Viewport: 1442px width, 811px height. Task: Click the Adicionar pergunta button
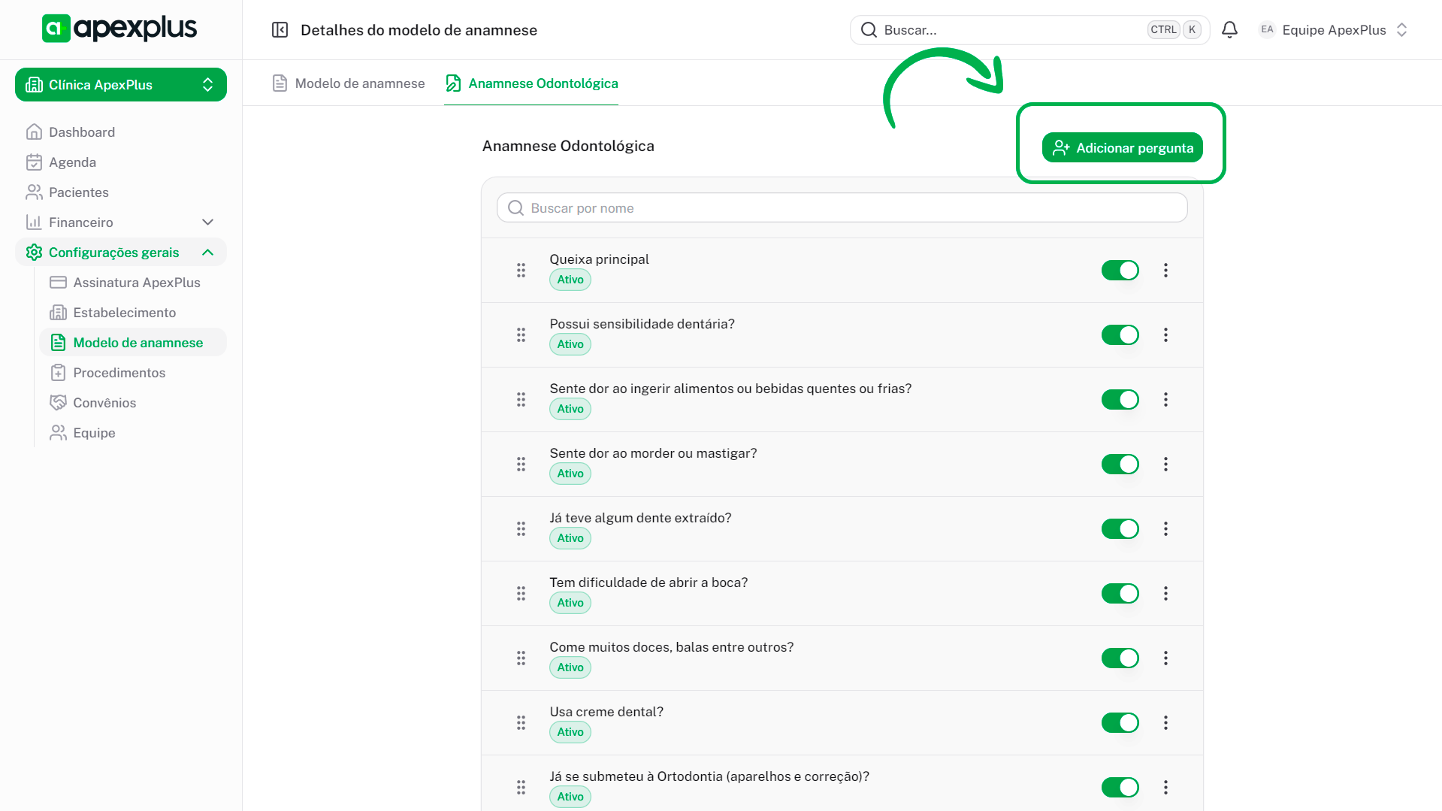click(x=1122, y=148)
